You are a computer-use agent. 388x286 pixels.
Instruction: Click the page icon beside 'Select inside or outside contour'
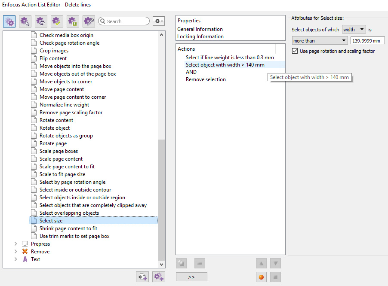click(34, 190)
